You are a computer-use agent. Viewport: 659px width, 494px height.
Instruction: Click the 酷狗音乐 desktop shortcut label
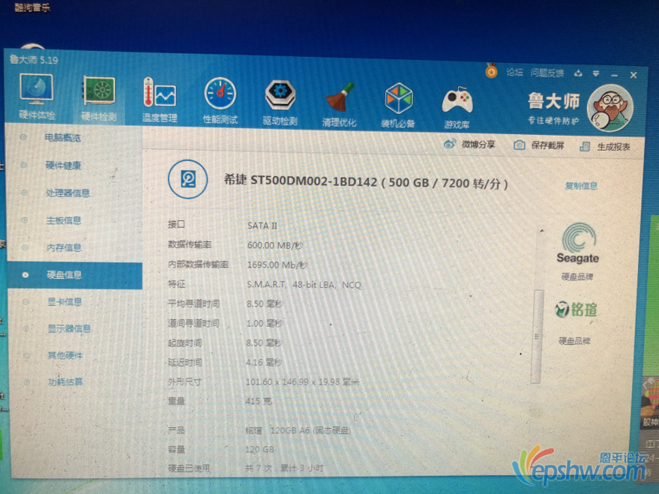coord(32,7)
